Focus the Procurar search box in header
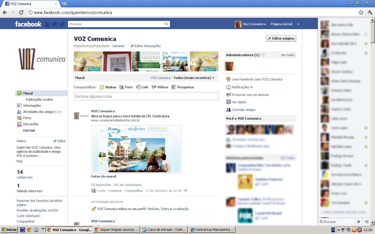Screen dimensions: 375x234 click(x=115, y=24)
